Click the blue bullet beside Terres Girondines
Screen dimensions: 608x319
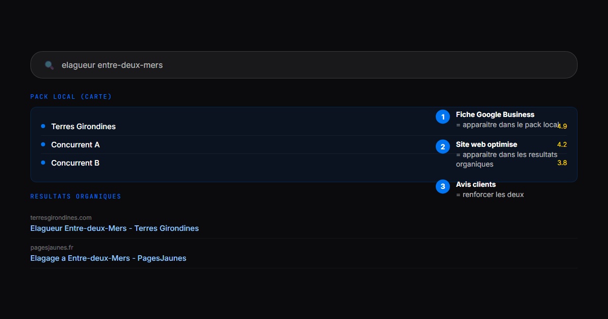coord(43,126)
